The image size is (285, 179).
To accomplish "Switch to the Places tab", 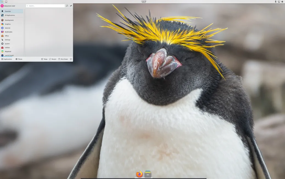I will coord(19,59).
